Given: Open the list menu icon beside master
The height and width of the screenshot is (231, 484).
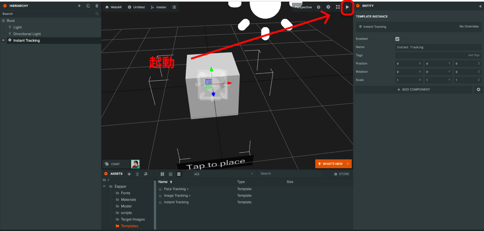Looking at the screenshot, I should (174, 7).
